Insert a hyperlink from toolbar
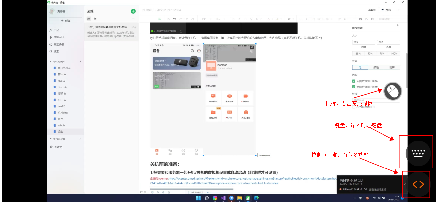 (339, 19)
